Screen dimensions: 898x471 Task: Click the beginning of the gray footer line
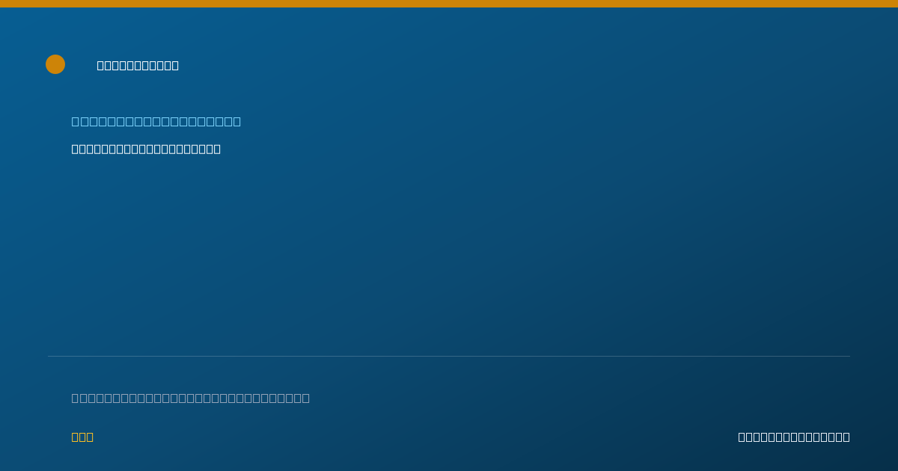coord(75,398)
